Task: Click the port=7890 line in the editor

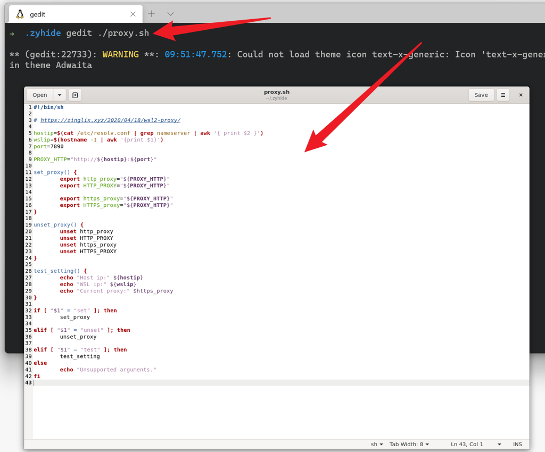Action: tap(48, 146)
